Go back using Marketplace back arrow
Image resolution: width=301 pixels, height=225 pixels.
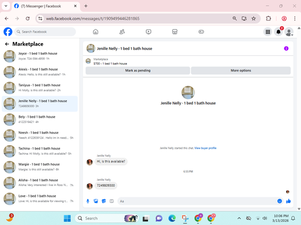point(7,44)
